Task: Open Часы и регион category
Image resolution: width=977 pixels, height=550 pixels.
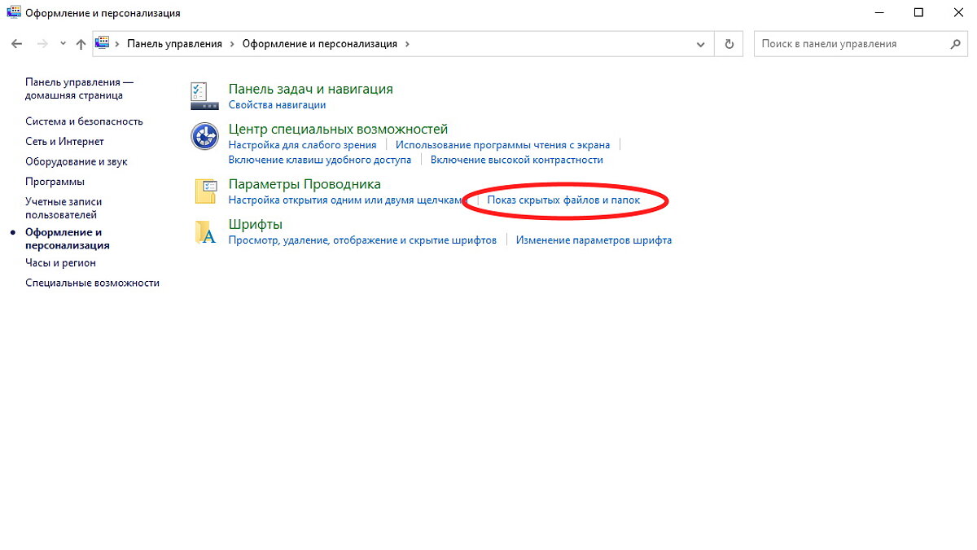Action: [60, 263]
